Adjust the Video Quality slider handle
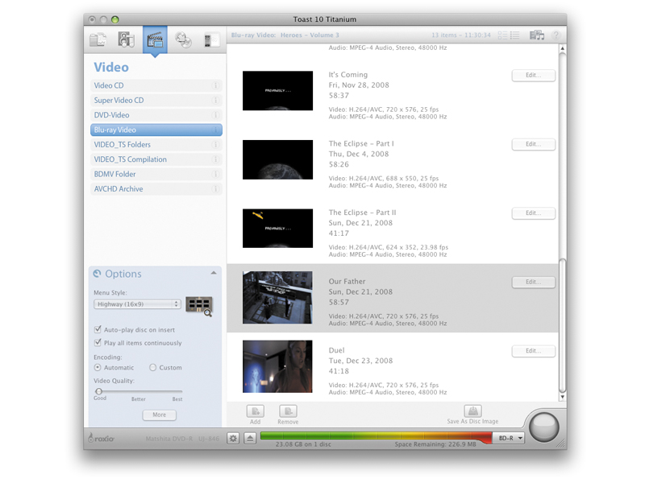Viewport: 645px width, 483px height. [x=98, y=391]
